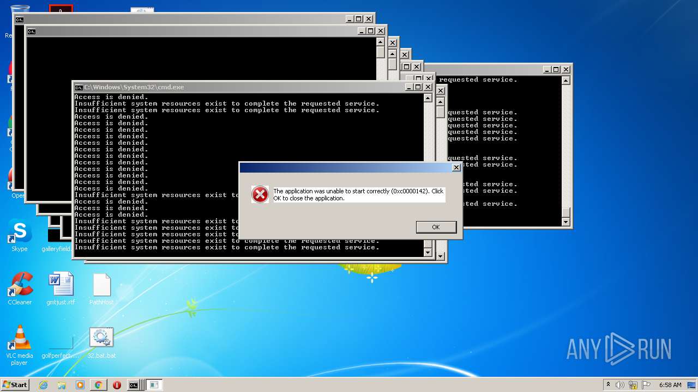Open the gmtjust.rtf document icon

[x=61, y=289]
